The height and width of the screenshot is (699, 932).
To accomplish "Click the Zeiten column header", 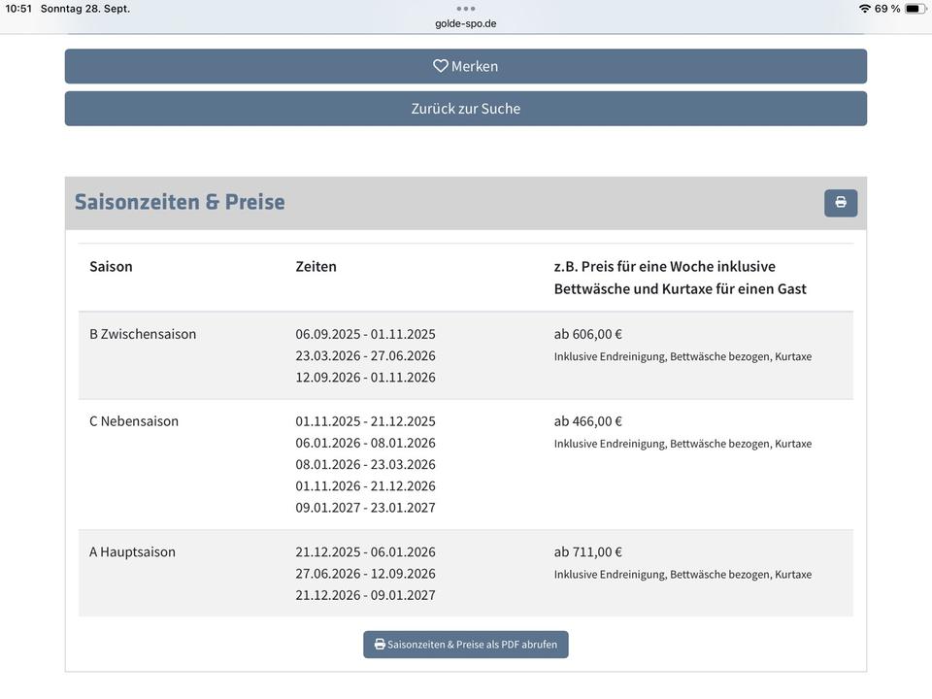I will click(316, 266).
